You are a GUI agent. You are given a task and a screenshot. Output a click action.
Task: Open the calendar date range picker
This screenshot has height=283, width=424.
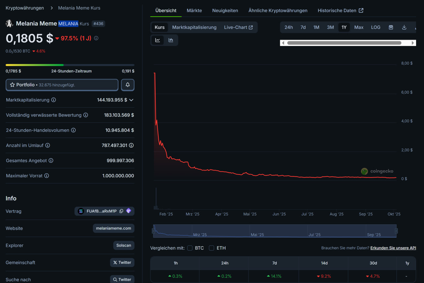tap(391, 27)
